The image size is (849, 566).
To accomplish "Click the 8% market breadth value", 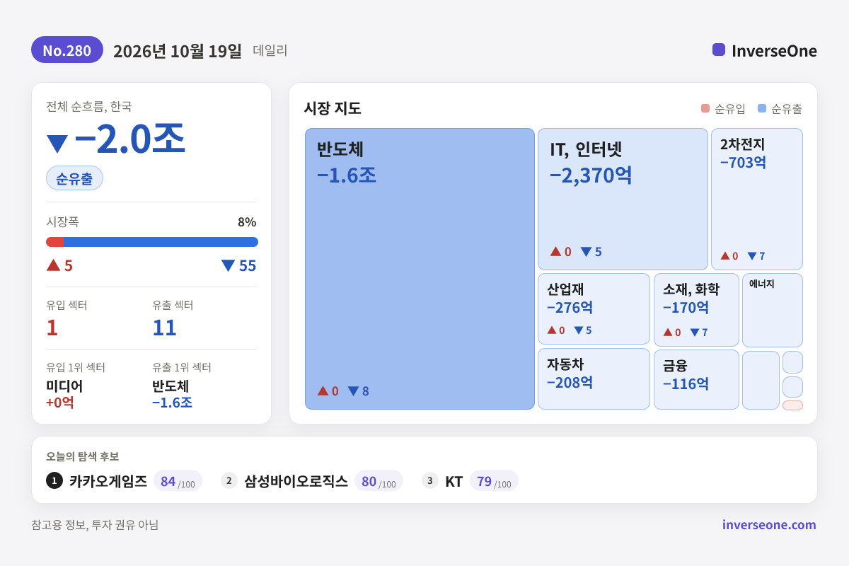I will [x=247, y=222].
